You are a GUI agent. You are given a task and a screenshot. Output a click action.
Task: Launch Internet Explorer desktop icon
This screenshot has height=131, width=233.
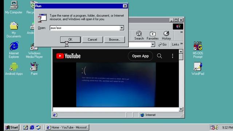[x=14, y=50]
